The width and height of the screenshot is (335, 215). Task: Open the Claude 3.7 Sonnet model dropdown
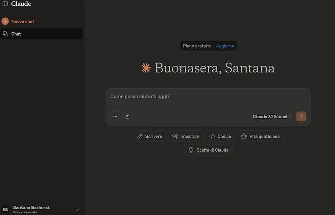point(272,117)
